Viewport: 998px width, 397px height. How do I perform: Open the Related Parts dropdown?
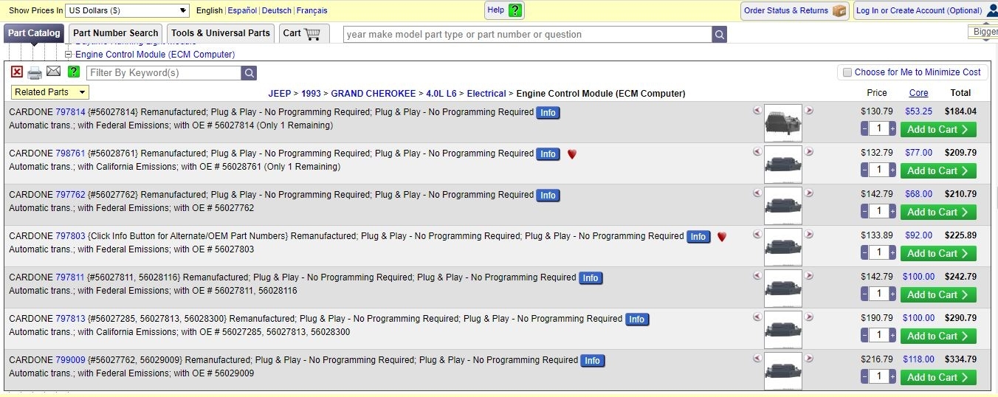click(x=50, y=92)
